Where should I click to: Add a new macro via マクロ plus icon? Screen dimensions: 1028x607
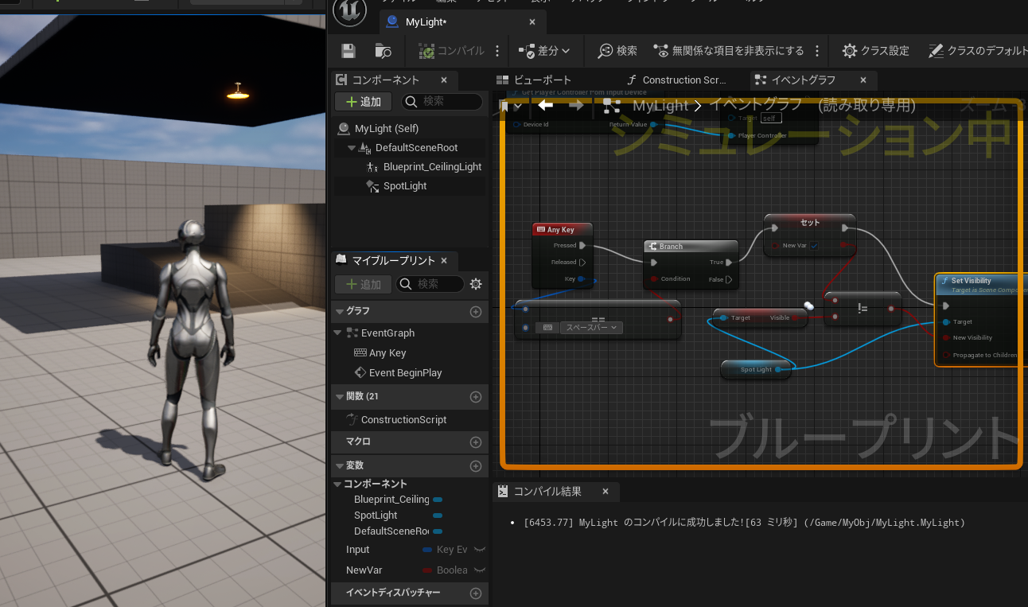[x=476, y=442]
